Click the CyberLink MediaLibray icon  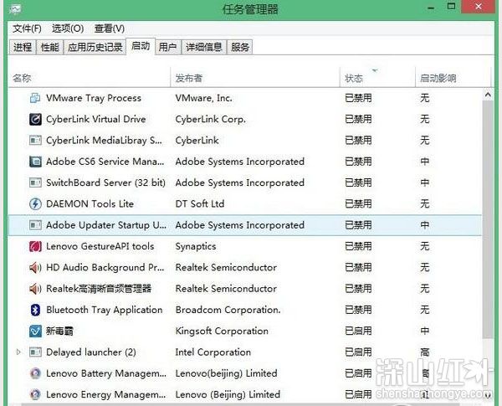tap(35, 141)
